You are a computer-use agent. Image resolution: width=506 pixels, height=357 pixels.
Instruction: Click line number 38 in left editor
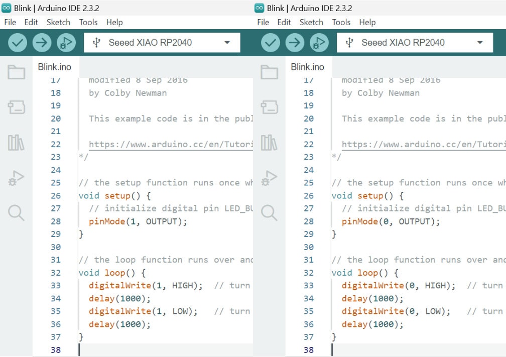point(56,350)
